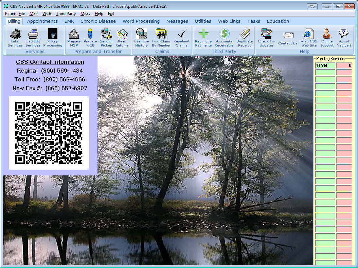Open Find Claim By Number
This screenshot has height=268, width=358.
pyautogui.click(x=161, y=37)
